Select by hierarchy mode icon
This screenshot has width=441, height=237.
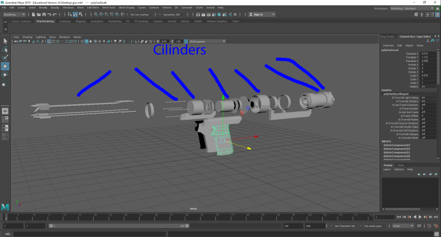[x=70, y=14]
